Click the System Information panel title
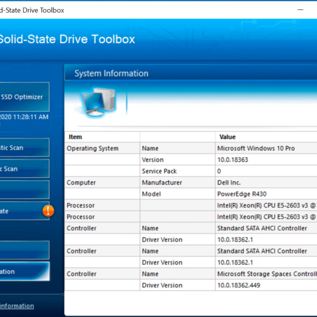The height and width of the screenshot is (317, 317). [112, 73]
